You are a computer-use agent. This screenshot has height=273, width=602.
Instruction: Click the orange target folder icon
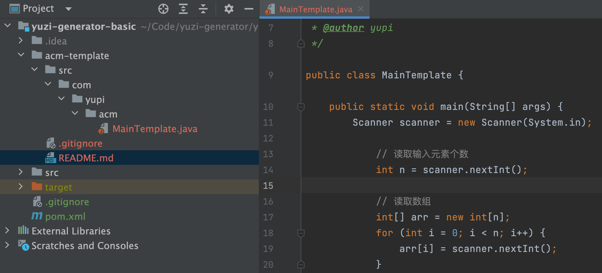click(37, 186)
